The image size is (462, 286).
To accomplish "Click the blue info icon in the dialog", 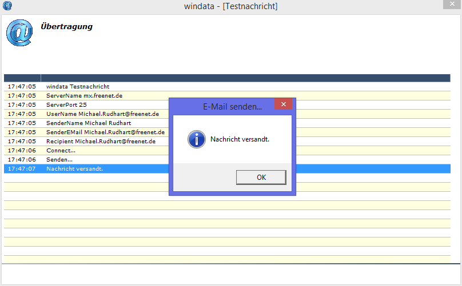I will pos(197,139).
